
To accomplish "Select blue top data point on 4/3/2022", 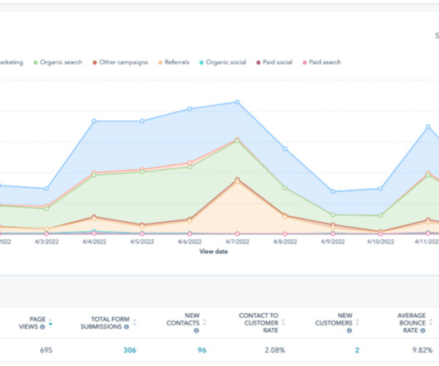I will 46,189.
